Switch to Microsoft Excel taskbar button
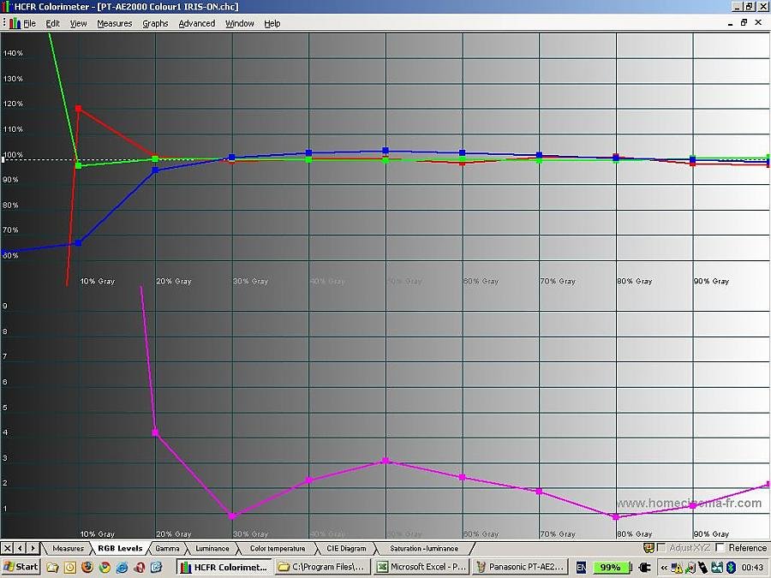771x578 pixels. (x=422, y=567)
